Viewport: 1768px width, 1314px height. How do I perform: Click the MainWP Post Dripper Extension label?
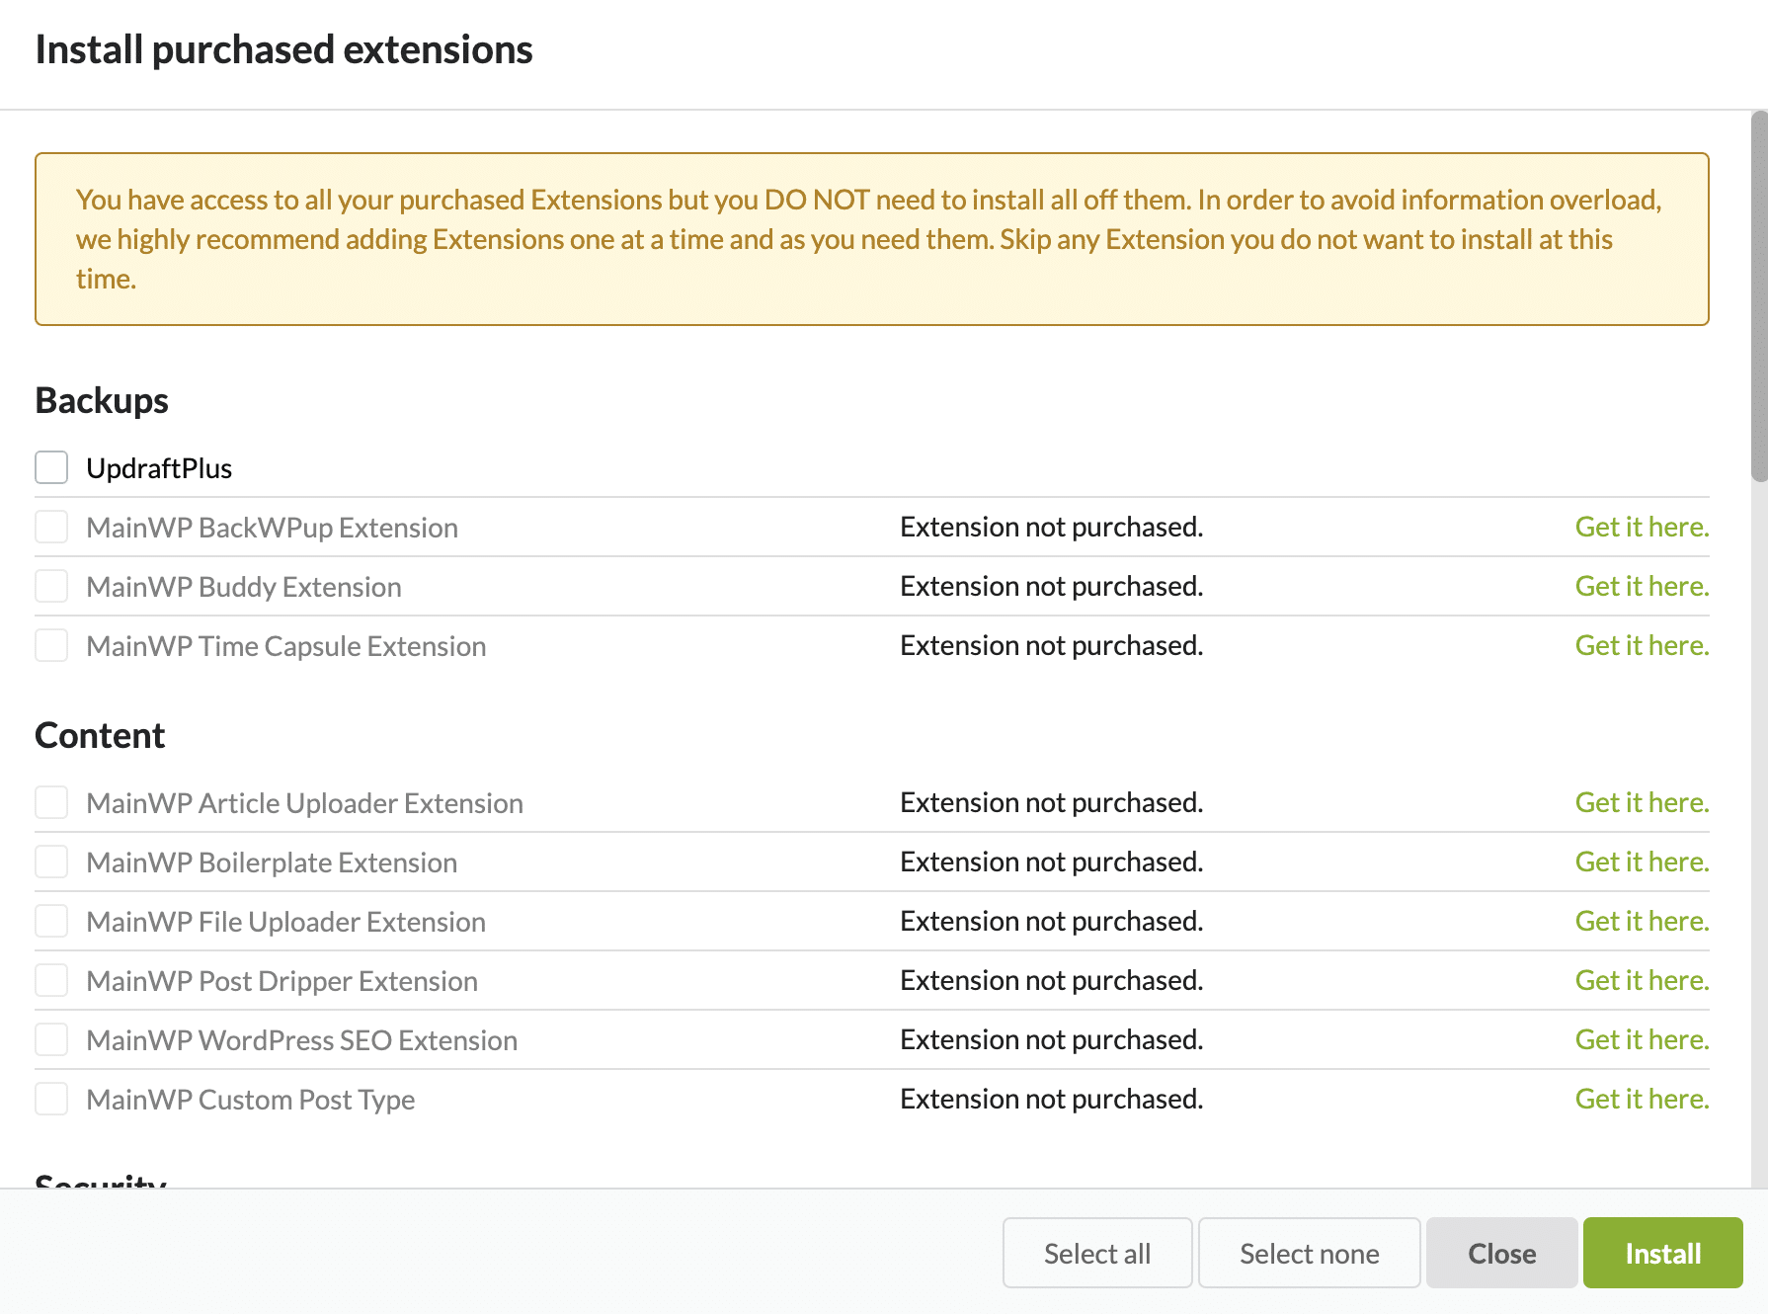pos(281,981)
